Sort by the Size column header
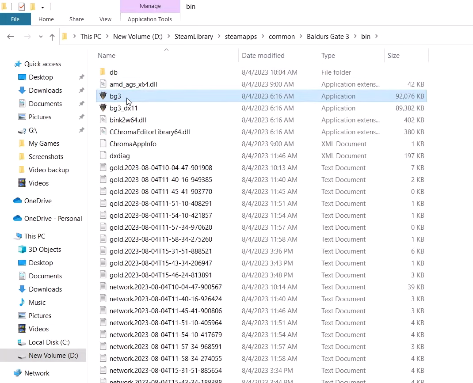 pyautogui.click(x=406, y=56)
